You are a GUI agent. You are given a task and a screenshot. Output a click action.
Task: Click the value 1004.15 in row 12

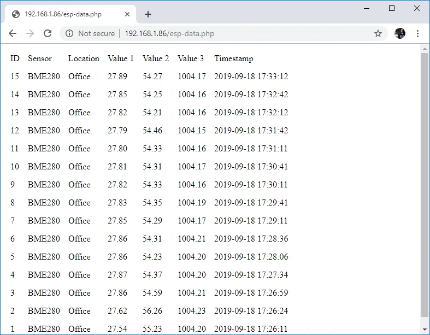tap(192, 131)
